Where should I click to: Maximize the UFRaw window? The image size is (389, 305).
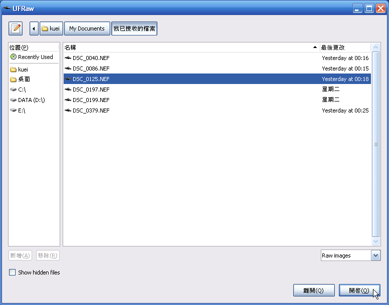coord(369,8)
